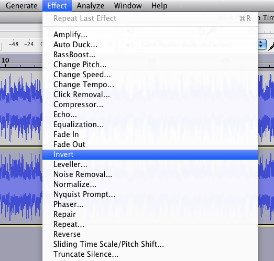
Task: Open the Noise Removal effect
Action: click(150, 174)
